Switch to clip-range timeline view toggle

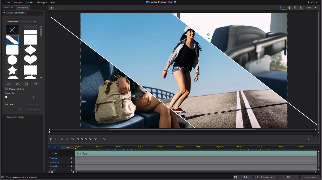click(55, 147)
